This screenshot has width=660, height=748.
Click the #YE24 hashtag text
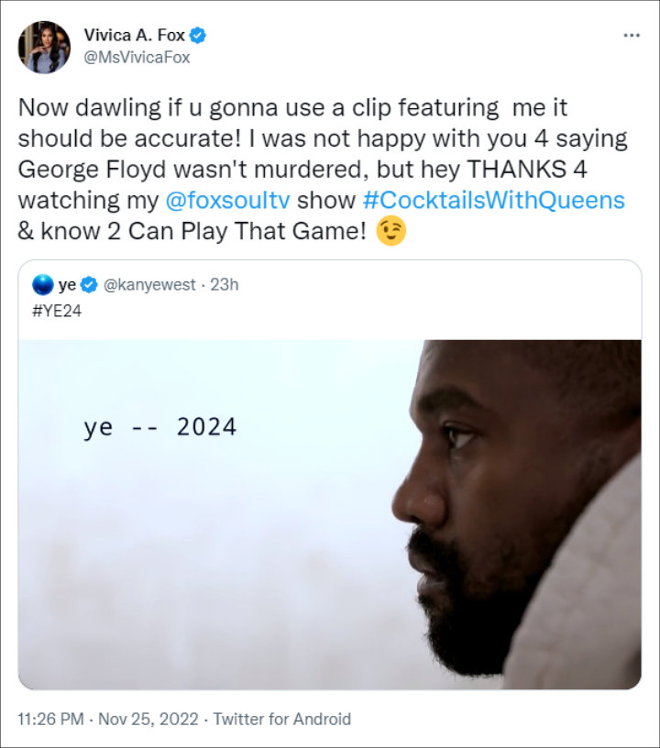point(52,310)
